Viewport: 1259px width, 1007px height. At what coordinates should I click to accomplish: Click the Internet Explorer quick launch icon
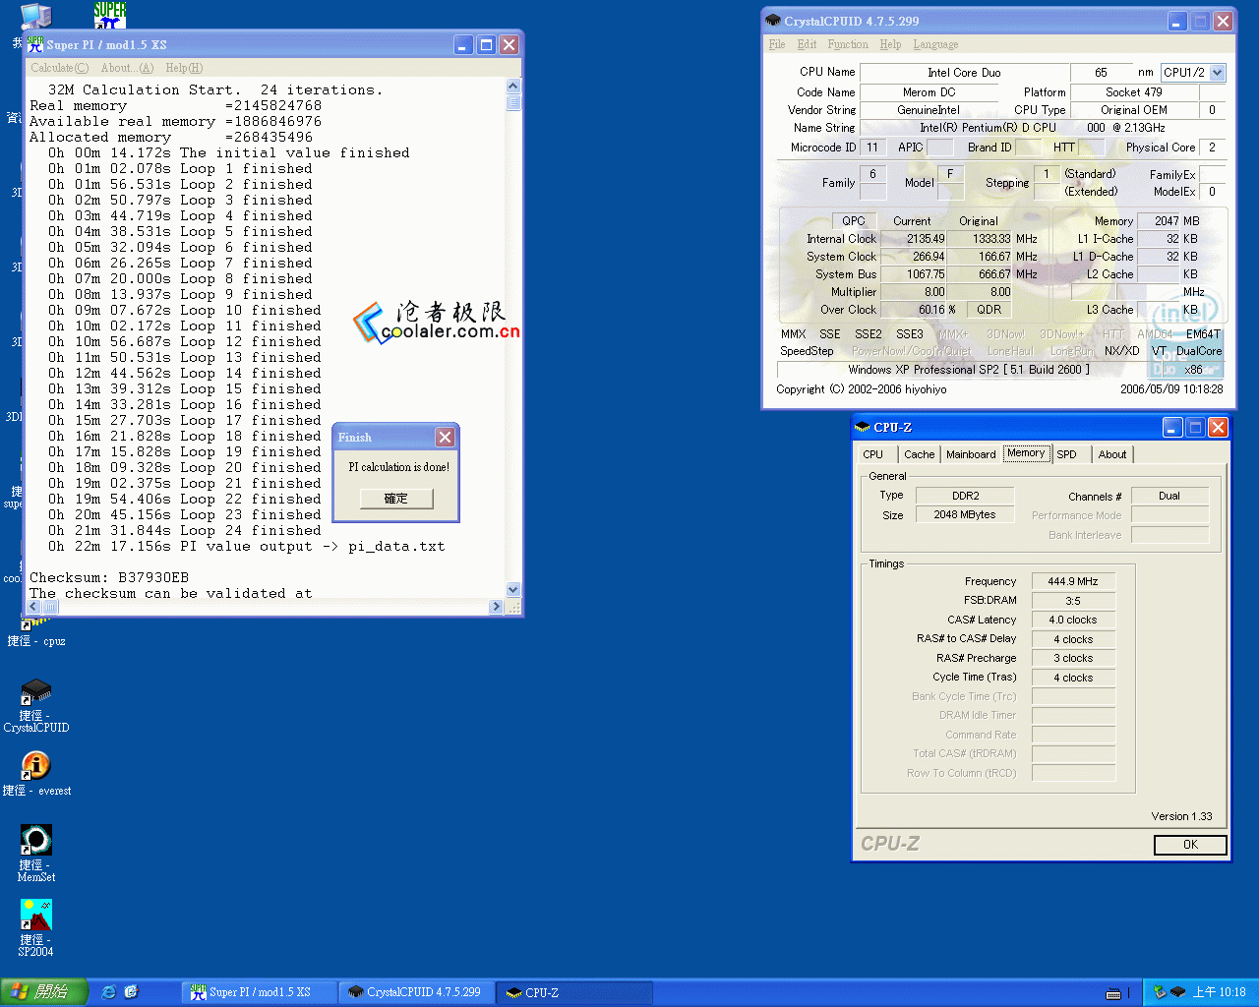(x=109, y=992)
